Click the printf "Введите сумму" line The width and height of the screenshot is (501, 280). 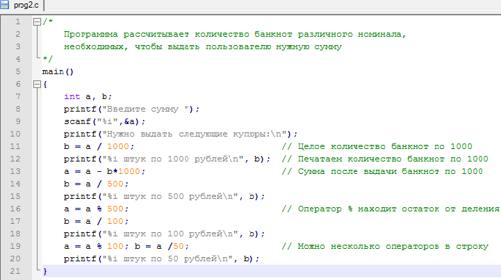point(131,110)
